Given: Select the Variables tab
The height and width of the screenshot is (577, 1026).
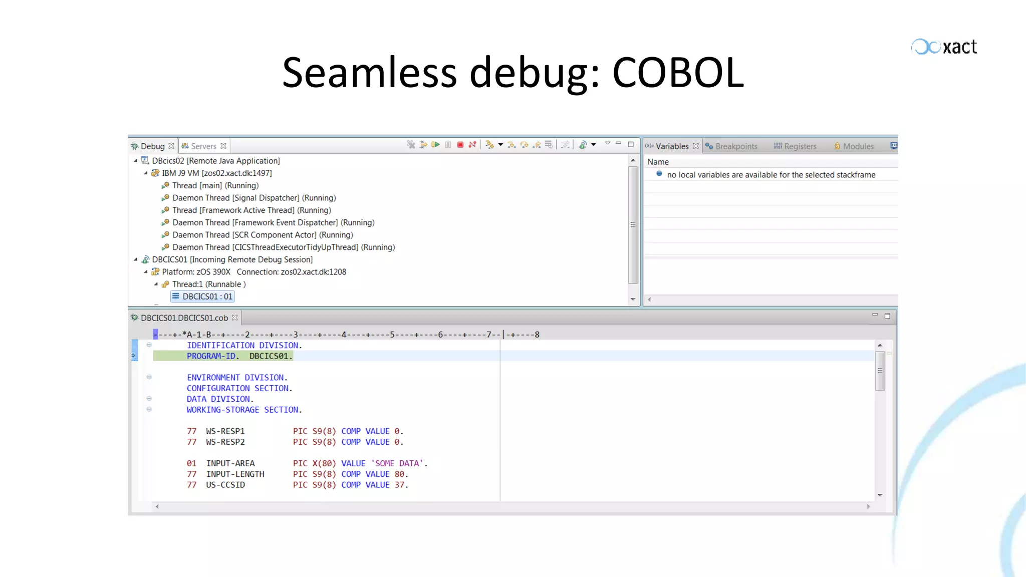Looking at the screenshot, I should pos(672,146).
